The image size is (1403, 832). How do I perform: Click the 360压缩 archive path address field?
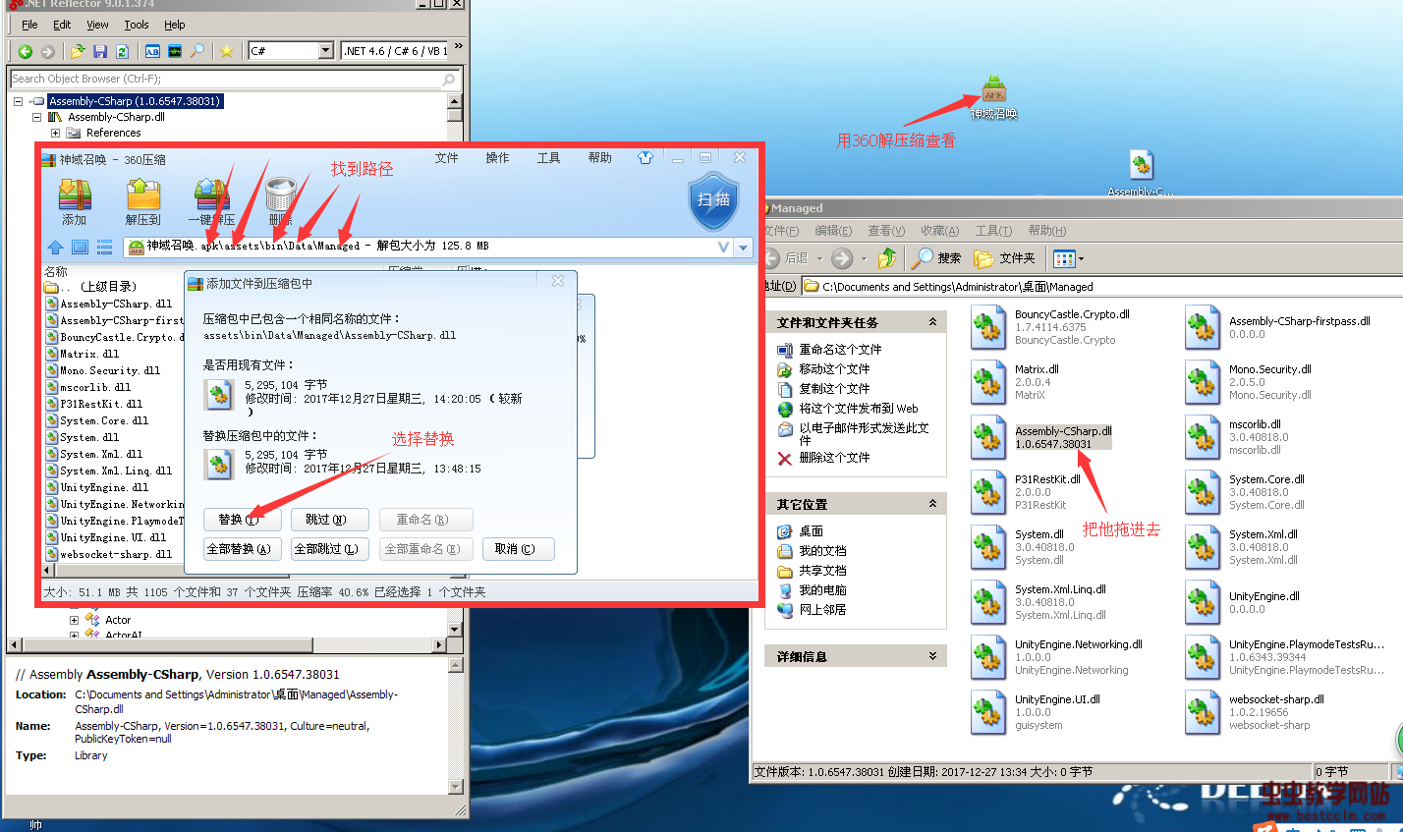tap(428, 247)
